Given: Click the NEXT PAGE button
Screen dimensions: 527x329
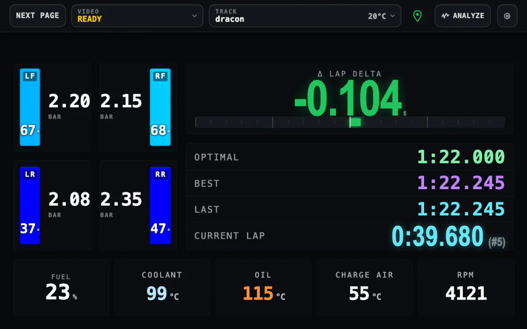Looking at the screenshot, I should [38, 16].
